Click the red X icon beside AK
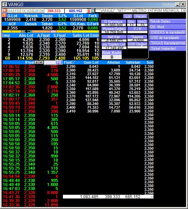The image size is (188, 209). pyautogui.click(x=4, y=11)
